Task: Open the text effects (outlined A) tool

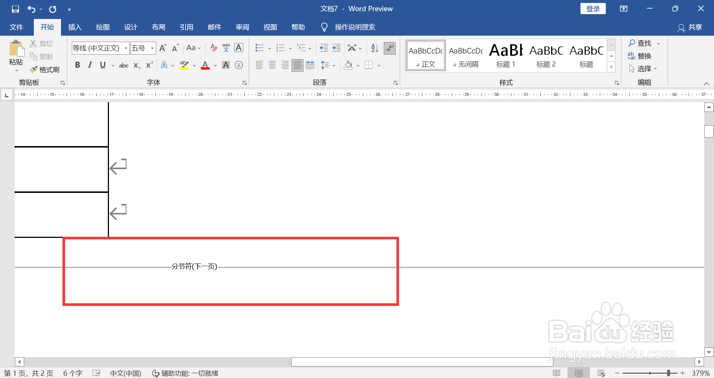Action: (164, 65)
